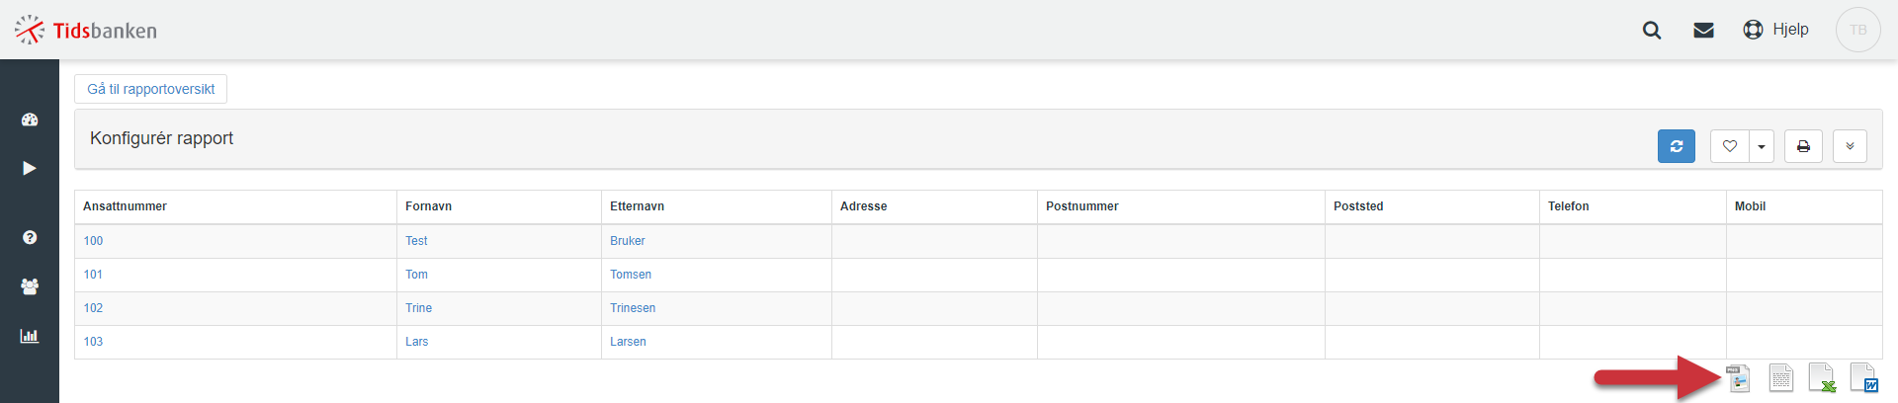Expand the report configuration with the double chevron
1898x403 pixels.
pos(1850,146)
